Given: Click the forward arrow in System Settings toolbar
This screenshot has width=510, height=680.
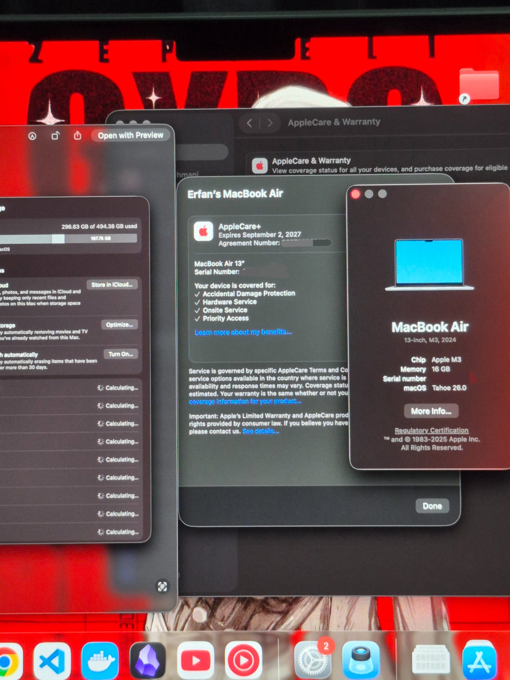Looking at the screenshot, I should tap(270, 123).
